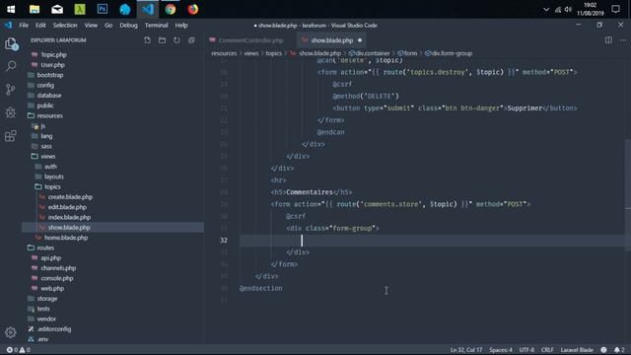Open the Debug view in activity bar
This screenshot has width=631, height=355.
pos(11,112)
